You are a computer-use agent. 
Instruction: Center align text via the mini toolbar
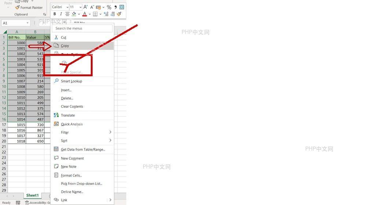point(67,14)
